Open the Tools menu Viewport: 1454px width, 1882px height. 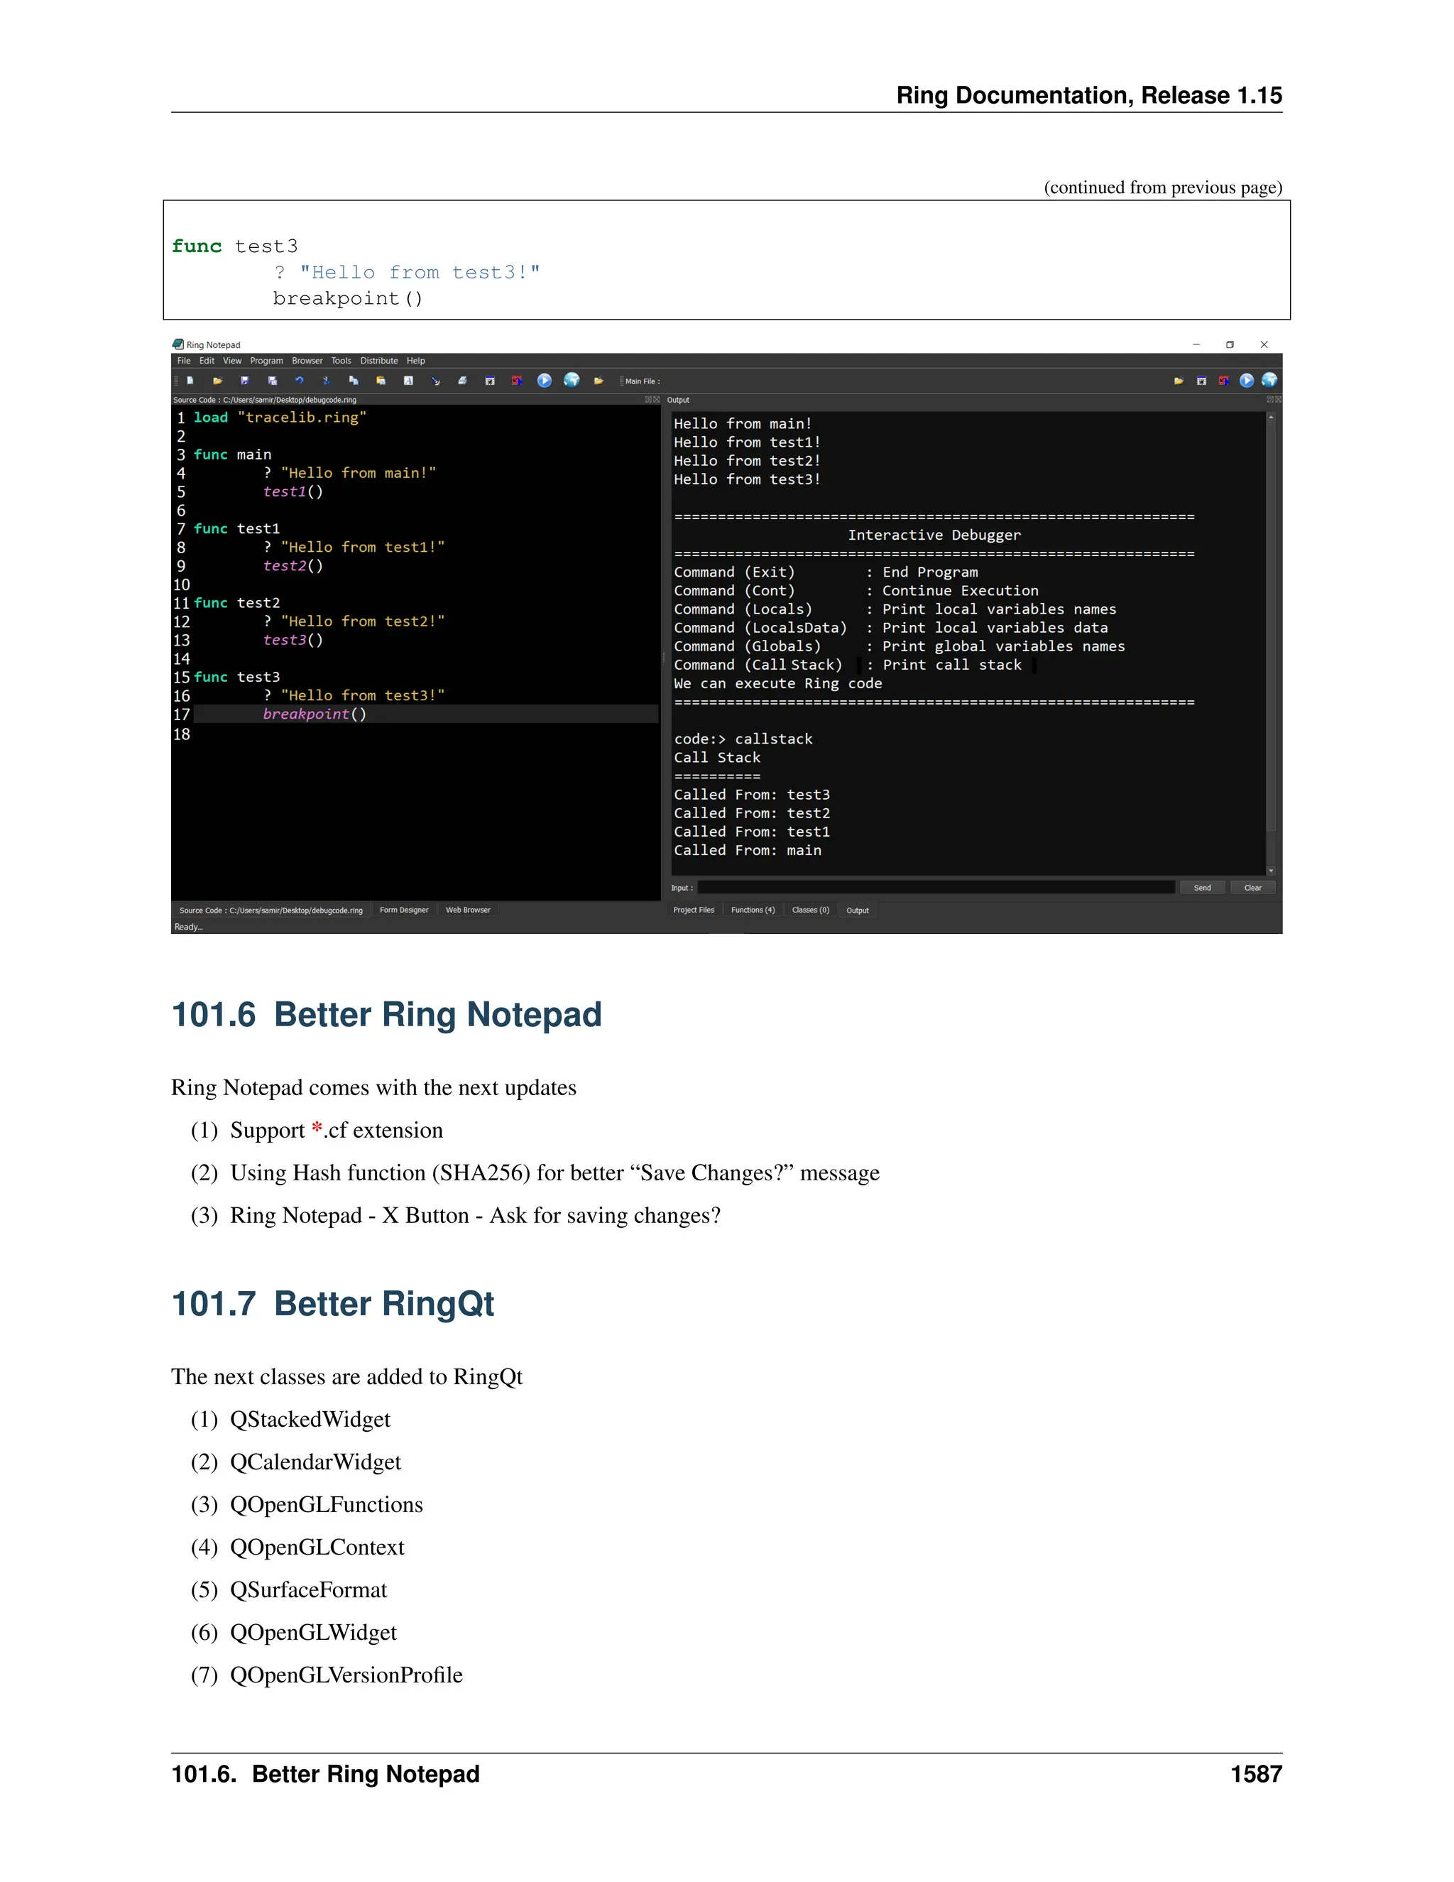point(341,361)
